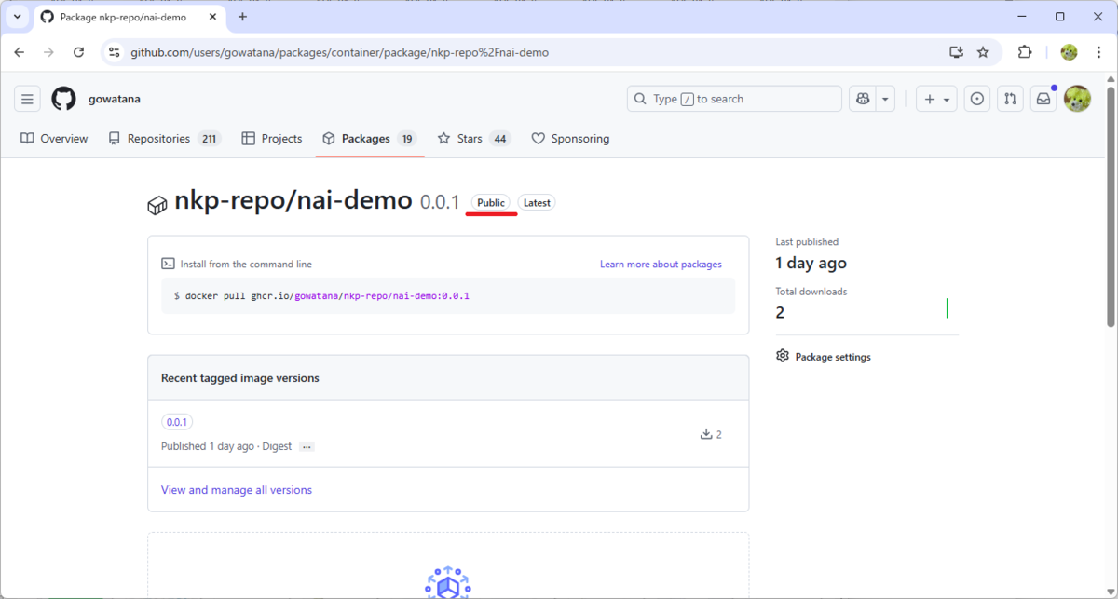The image size is (1118, 599).
Task: Install app icon in address bar
Action: pos(956,52)
